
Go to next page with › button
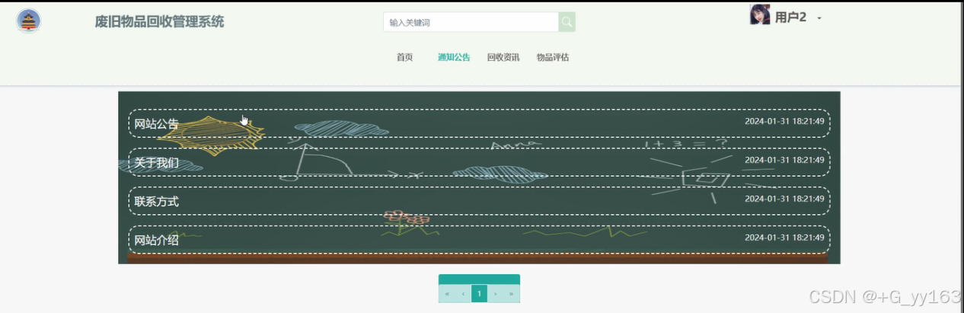coord(495,293)
